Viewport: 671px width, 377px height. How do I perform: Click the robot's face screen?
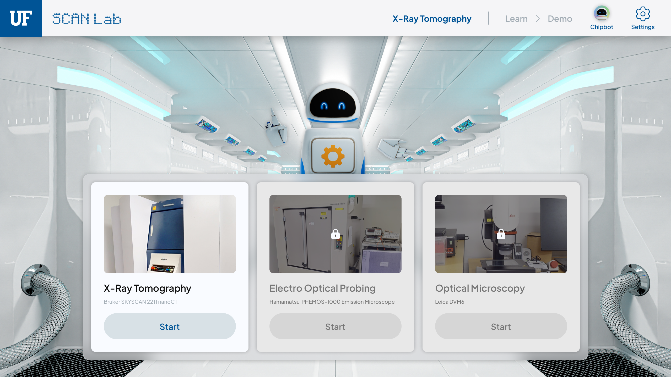[x=333, y=104]
